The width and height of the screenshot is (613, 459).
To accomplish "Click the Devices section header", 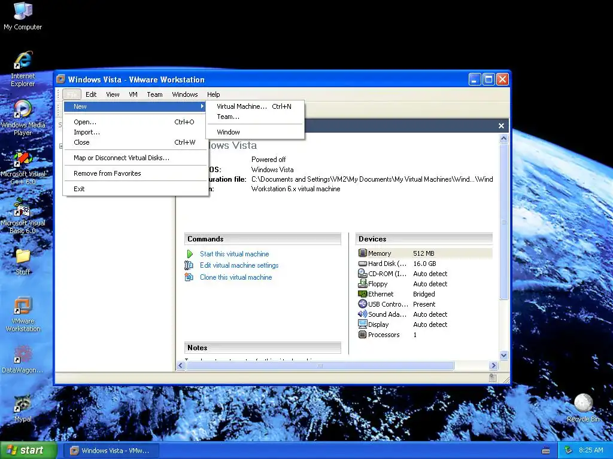I will tap(424, 239).
